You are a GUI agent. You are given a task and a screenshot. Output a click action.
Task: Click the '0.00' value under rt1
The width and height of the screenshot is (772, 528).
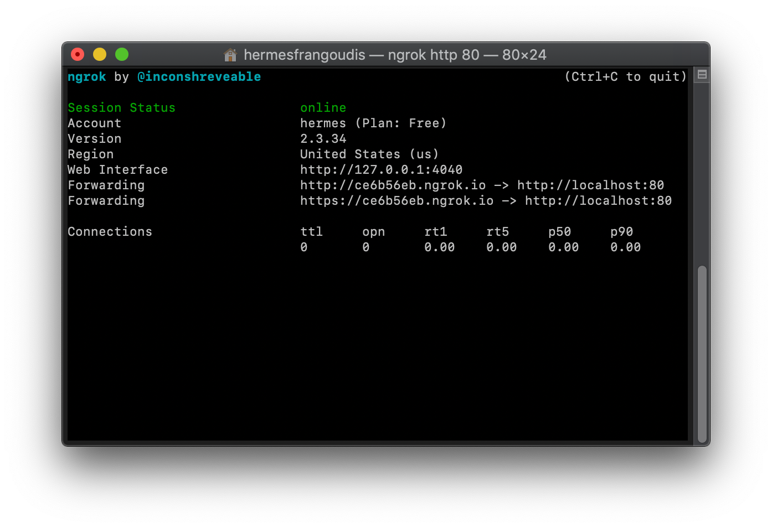click(439, 247)
